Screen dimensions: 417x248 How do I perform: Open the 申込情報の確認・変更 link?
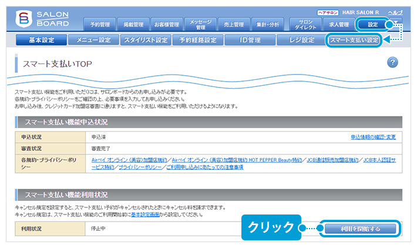(x=373, y=137)
